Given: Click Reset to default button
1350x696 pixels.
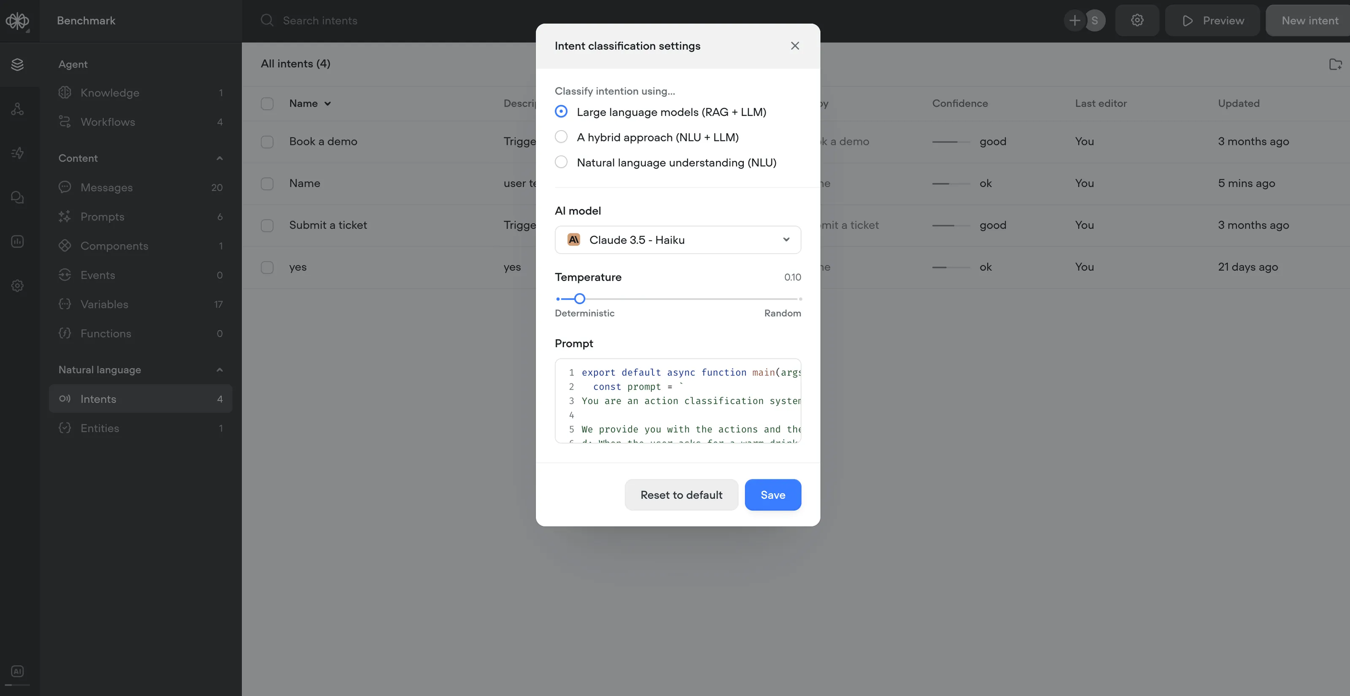Looking at the screenshot, I should [x=681, y=495].
